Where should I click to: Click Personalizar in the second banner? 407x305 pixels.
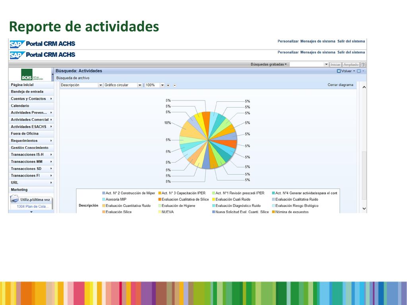coord(288,52)
